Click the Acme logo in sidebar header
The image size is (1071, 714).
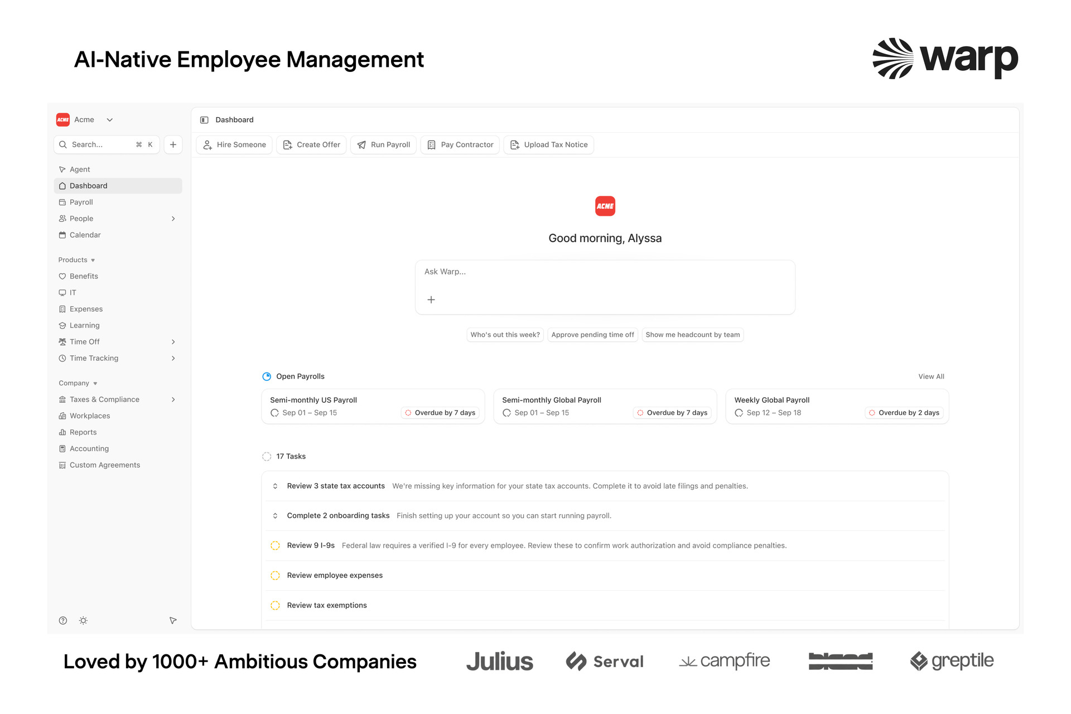coord(63,120)
